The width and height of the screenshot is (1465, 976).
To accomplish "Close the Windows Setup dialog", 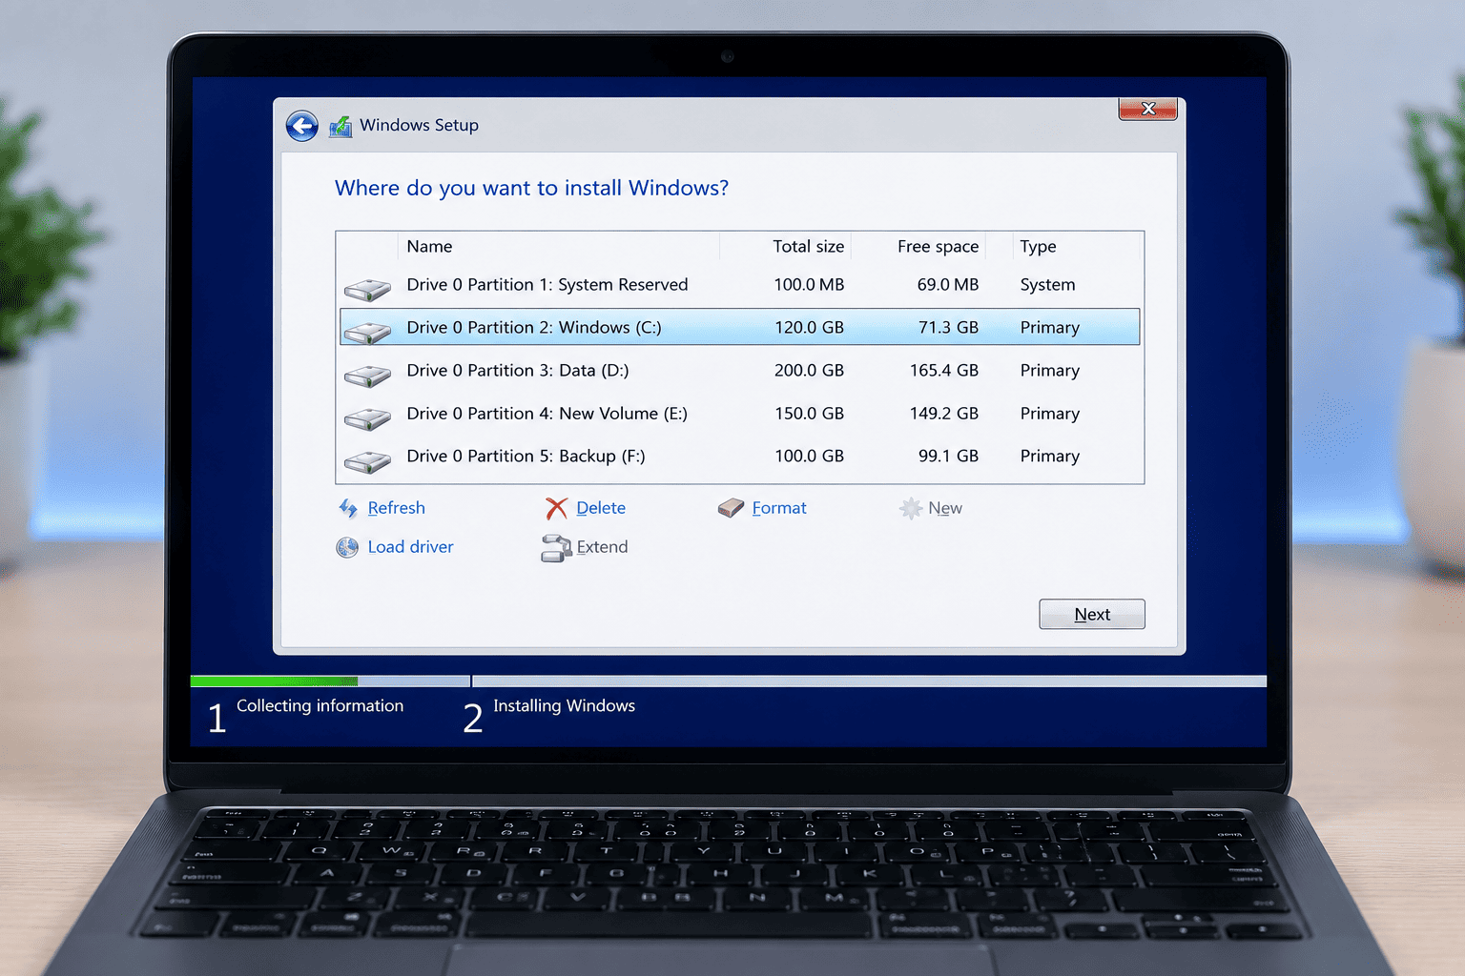I will 1148,109.
